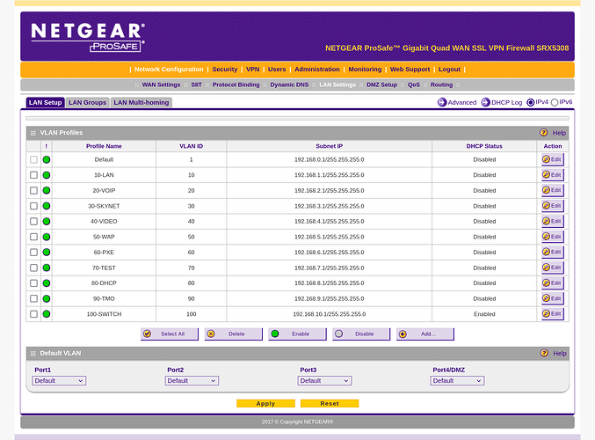
Task: Click the green status dot for 100-SWITCH
Action: point(47,314)
